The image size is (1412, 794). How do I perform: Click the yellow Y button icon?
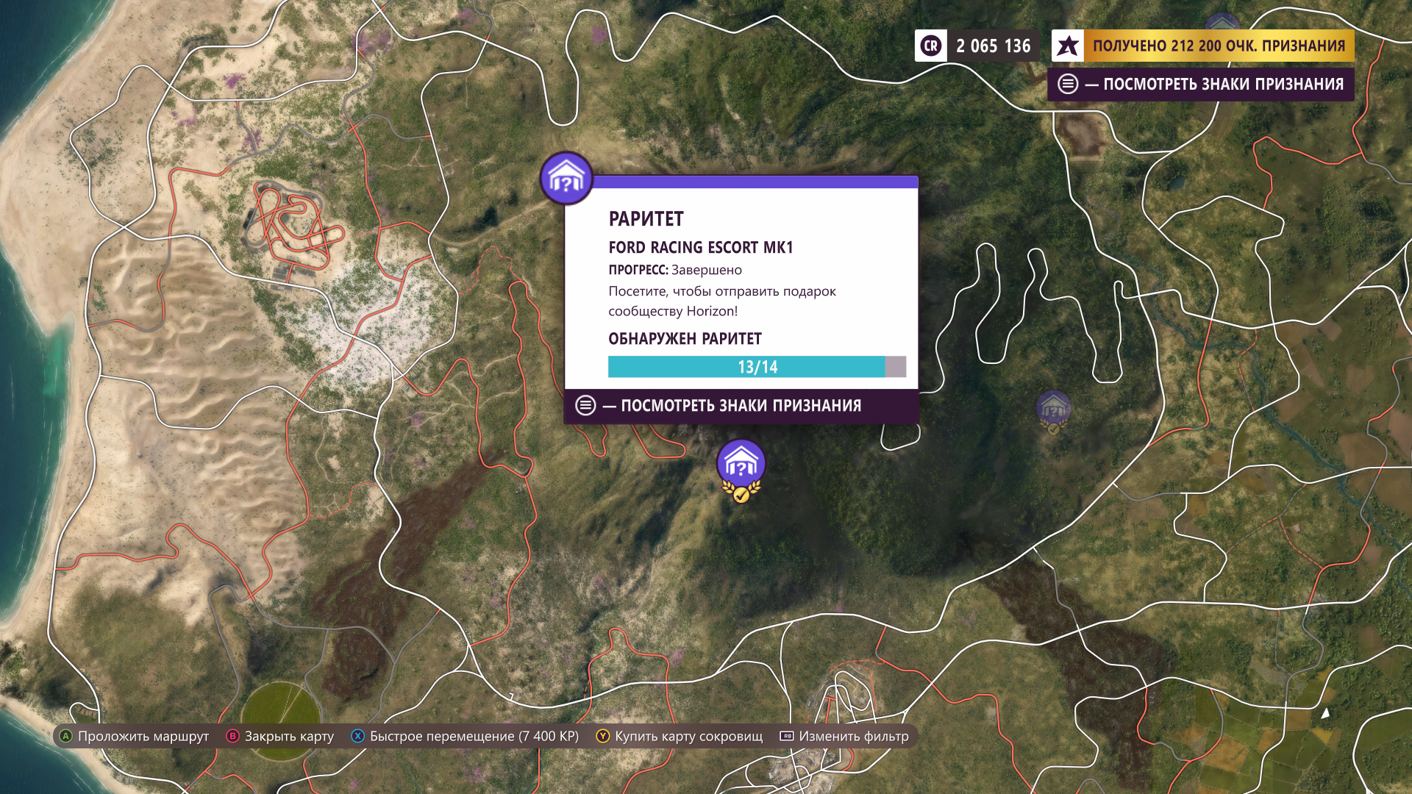tap(602, 736)
